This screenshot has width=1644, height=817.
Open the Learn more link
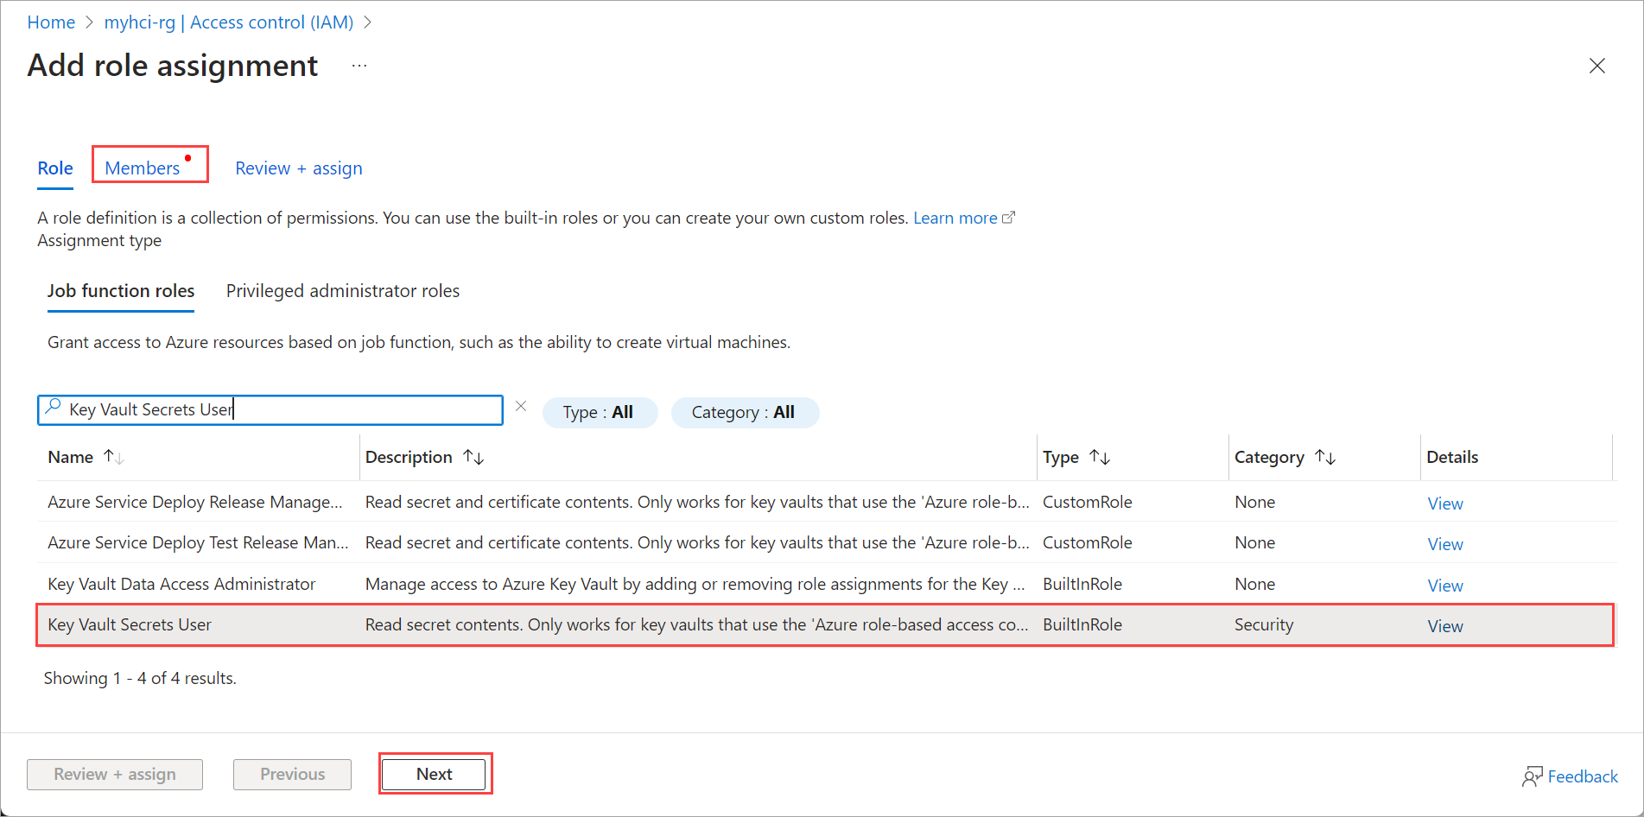(x=955, y=218)
